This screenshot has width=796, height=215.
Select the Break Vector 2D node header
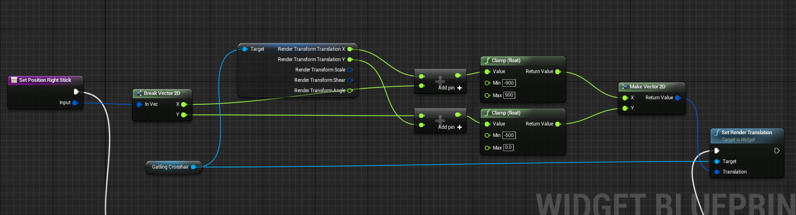(162, 93)
